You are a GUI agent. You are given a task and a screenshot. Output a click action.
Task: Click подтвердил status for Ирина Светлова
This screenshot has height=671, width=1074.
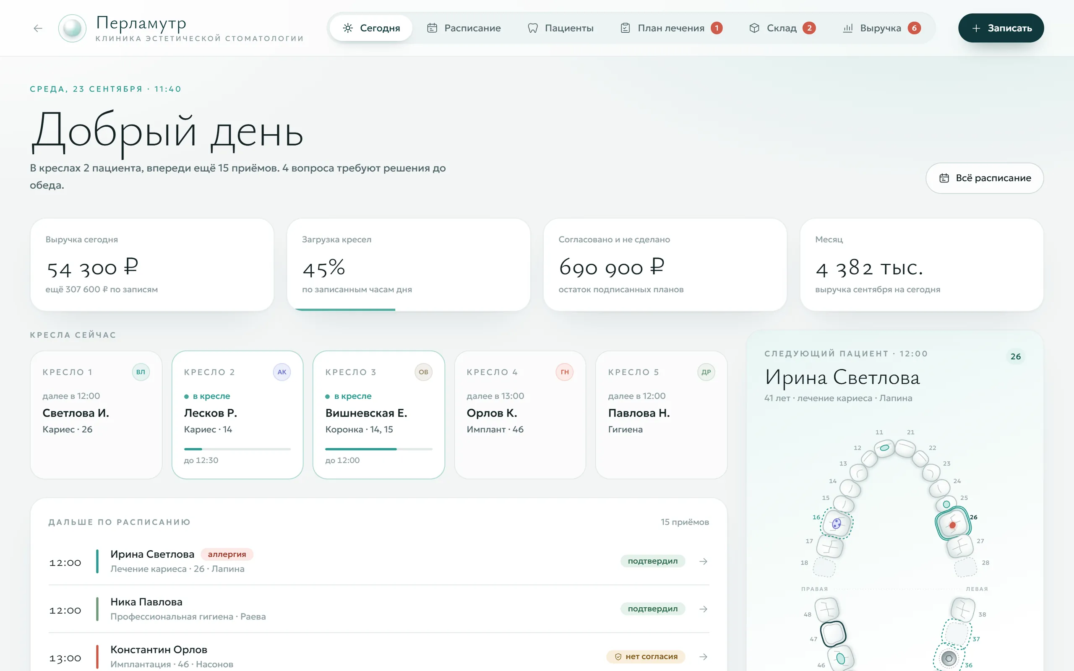652,561
